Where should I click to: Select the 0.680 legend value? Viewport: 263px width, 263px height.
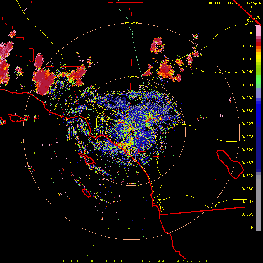pos(248,111)
